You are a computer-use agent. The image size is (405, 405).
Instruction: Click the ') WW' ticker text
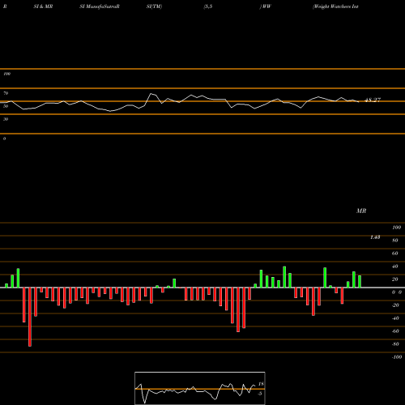point(265,6)
